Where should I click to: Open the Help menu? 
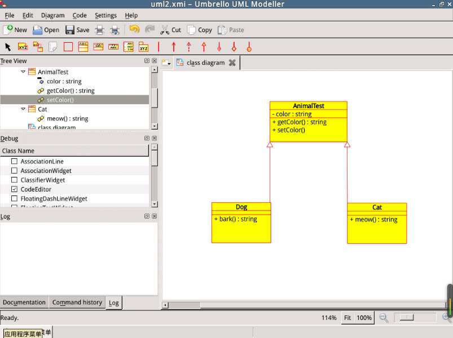[x=131, y=15]
